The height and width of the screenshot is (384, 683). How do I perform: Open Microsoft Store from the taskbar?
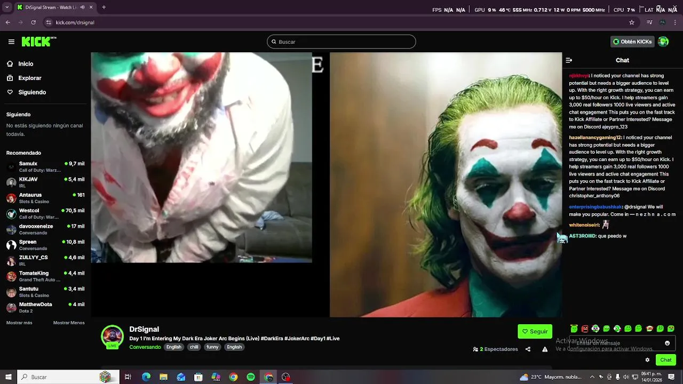(x=198, y=377)
